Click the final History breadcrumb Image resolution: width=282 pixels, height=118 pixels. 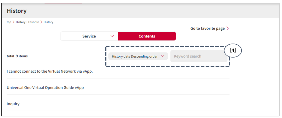tap(49, 22)
